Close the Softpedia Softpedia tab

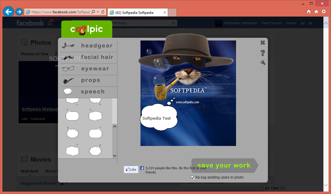click(165, 12)
